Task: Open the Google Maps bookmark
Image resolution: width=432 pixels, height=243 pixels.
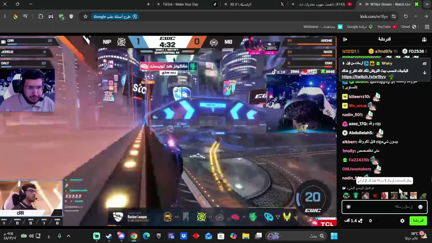Action: coord(360,27)
